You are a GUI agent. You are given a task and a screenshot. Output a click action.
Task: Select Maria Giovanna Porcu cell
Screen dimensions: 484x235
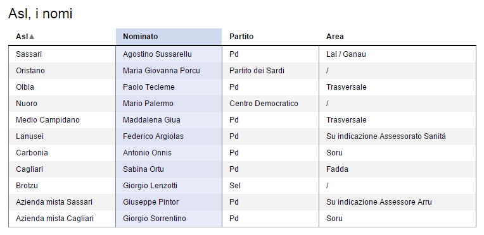(169, 71)
